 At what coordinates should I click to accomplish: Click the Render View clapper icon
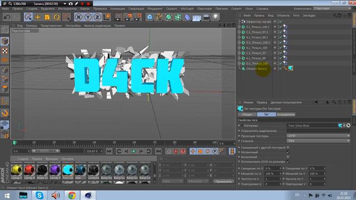(x=118, y=17)
